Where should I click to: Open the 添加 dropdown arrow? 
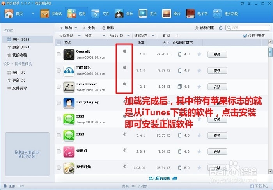click(x=76, y=28)
